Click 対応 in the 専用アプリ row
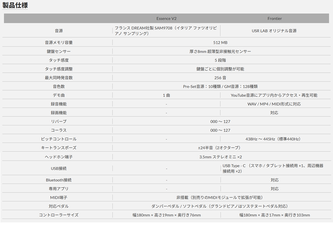Viewport: 333px width, 227px height. 274,189
